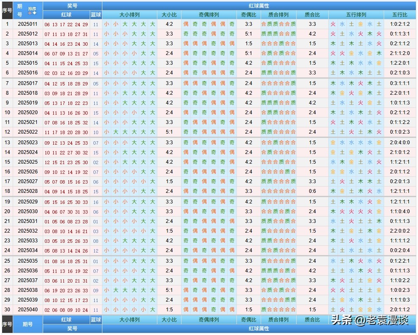Click the top 质合比 column header

[312, 15]
